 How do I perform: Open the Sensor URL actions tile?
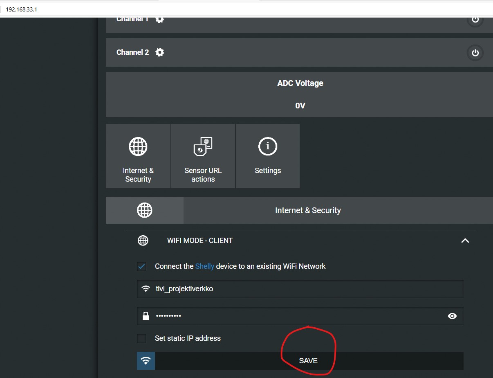[203, 156]
